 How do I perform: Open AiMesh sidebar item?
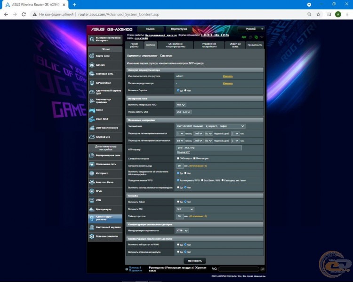105,65
